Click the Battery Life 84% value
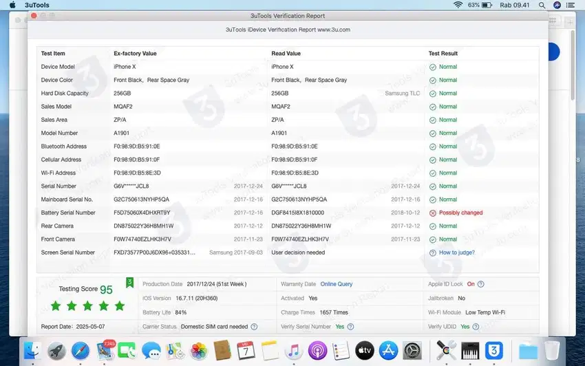Viewport: 585px width, 366px height. coord(180,312)
